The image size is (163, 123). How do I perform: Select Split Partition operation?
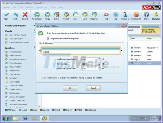pyautogui.click(x=14, y=70)
